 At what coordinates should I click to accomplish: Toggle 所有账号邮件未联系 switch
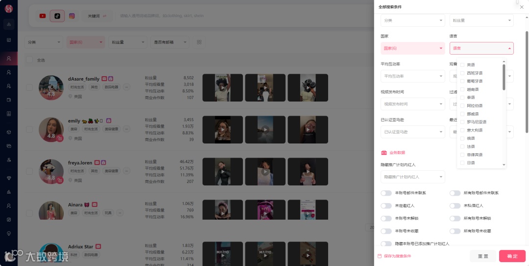click(455, 193)
